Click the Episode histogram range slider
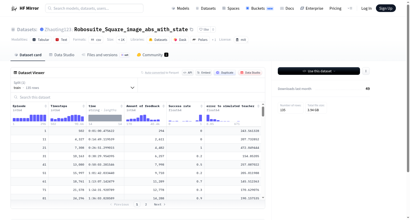This screenshot has width=410, height=220. [29, 118]
